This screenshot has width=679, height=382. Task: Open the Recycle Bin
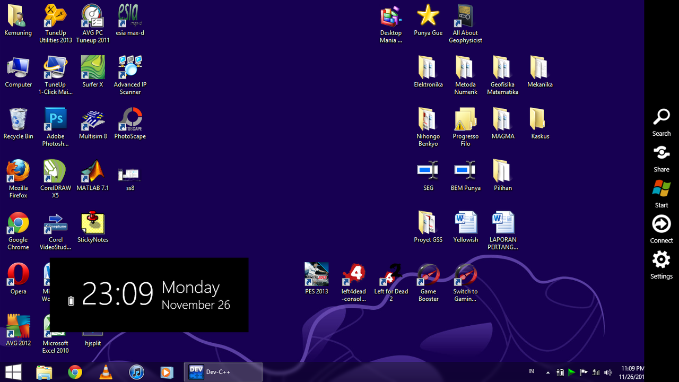tap(18, 124)
